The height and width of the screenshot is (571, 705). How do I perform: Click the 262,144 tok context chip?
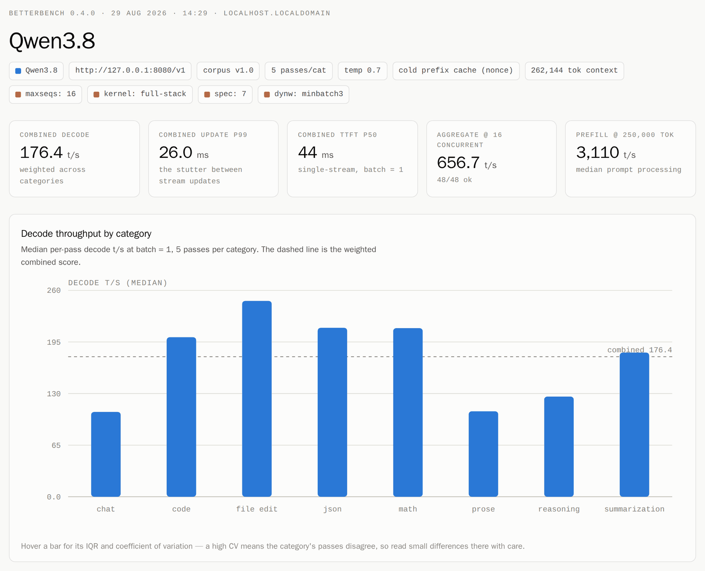click(x=575, y=71)
